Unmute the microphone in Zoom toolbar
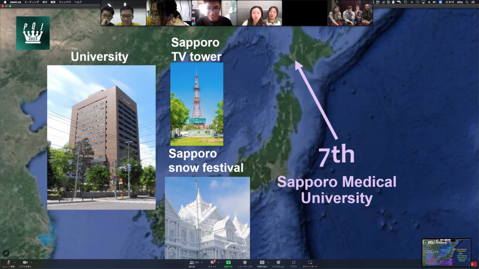Viewport: 479px width, 269px height. [8, 262]
